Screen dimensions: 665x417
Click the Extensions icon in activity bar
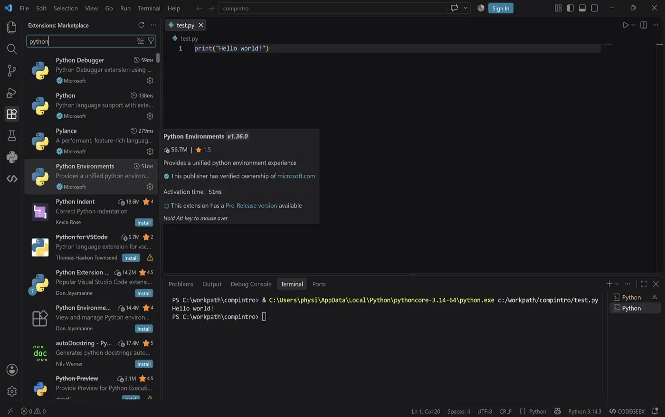(x=12, y=114)
